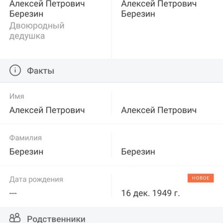
Task: Click the right Алексей Петрович Березин profile name
Action: [x=159, y=9]
